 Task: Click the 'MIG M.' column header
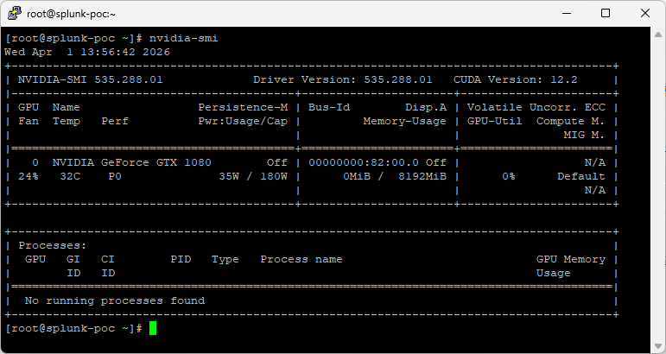point(585,135)
